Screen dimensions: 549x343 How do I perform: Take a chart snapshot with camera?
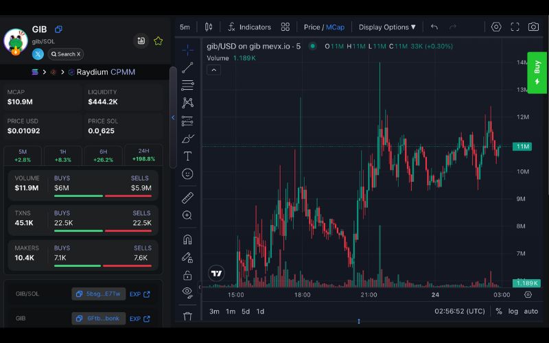(533, 27)
